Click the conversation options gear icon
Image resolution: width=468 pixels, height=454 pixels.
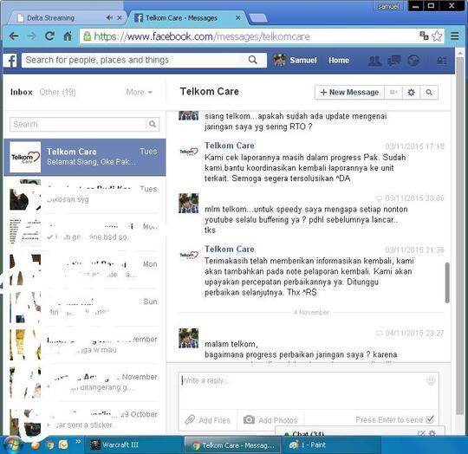[x=411, y=93]
